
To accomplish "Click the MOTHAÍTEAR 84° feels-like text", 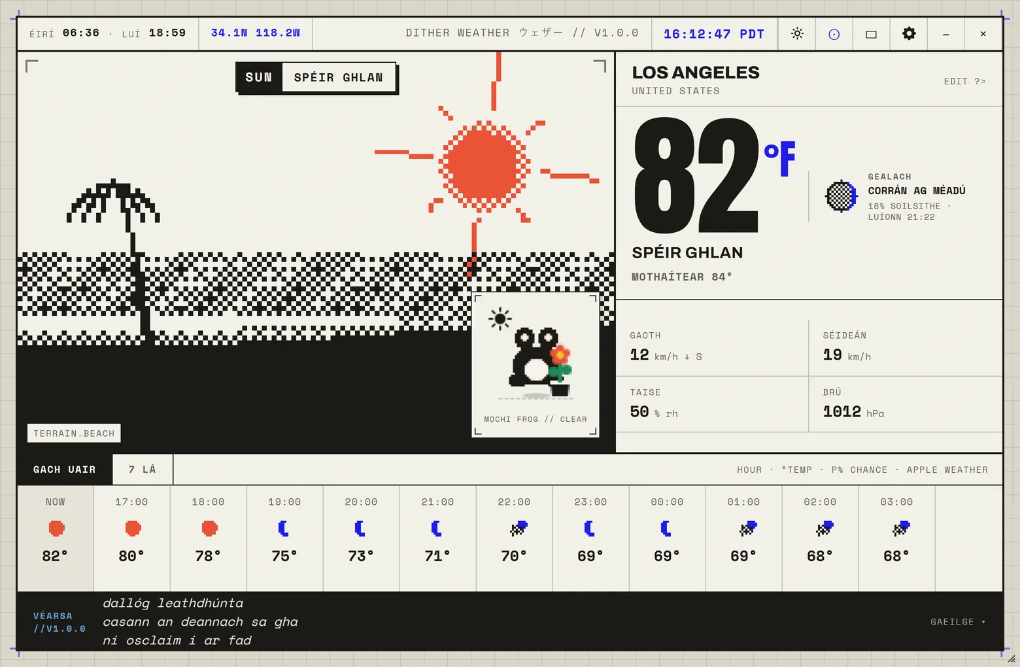I will (x=682, y=277).
